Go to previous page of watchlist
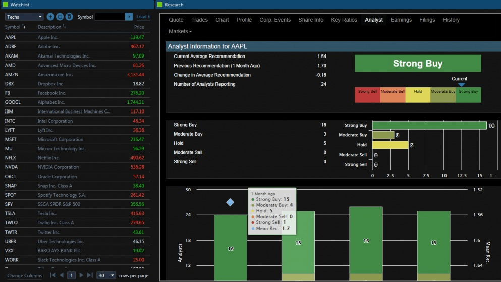 click(62, 275)
